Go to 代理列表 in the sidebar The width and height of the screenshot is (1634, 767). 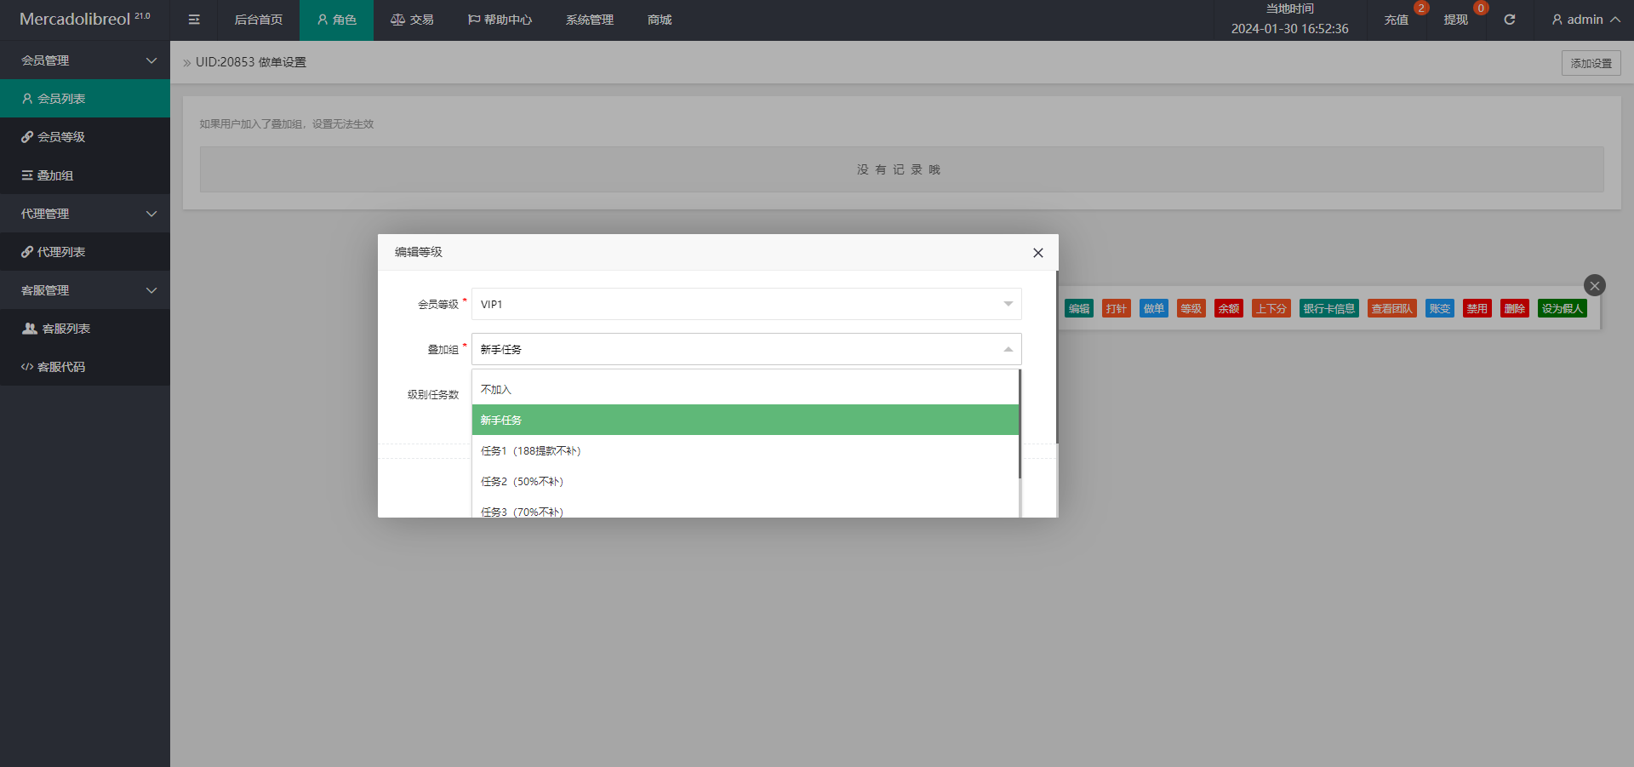coord(85,252)
